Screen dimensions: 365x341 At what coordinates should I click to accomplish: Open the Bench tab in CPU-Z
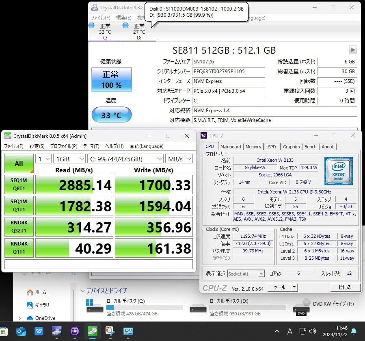[311, 147]
